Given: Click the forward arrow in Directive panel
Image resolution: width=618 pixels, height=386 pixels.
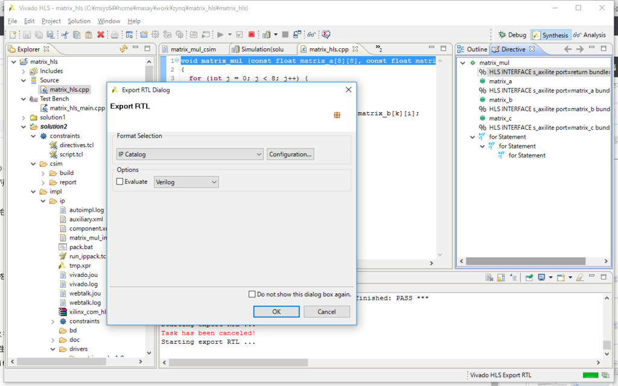Looking at the screenshot, I should 580,49.
